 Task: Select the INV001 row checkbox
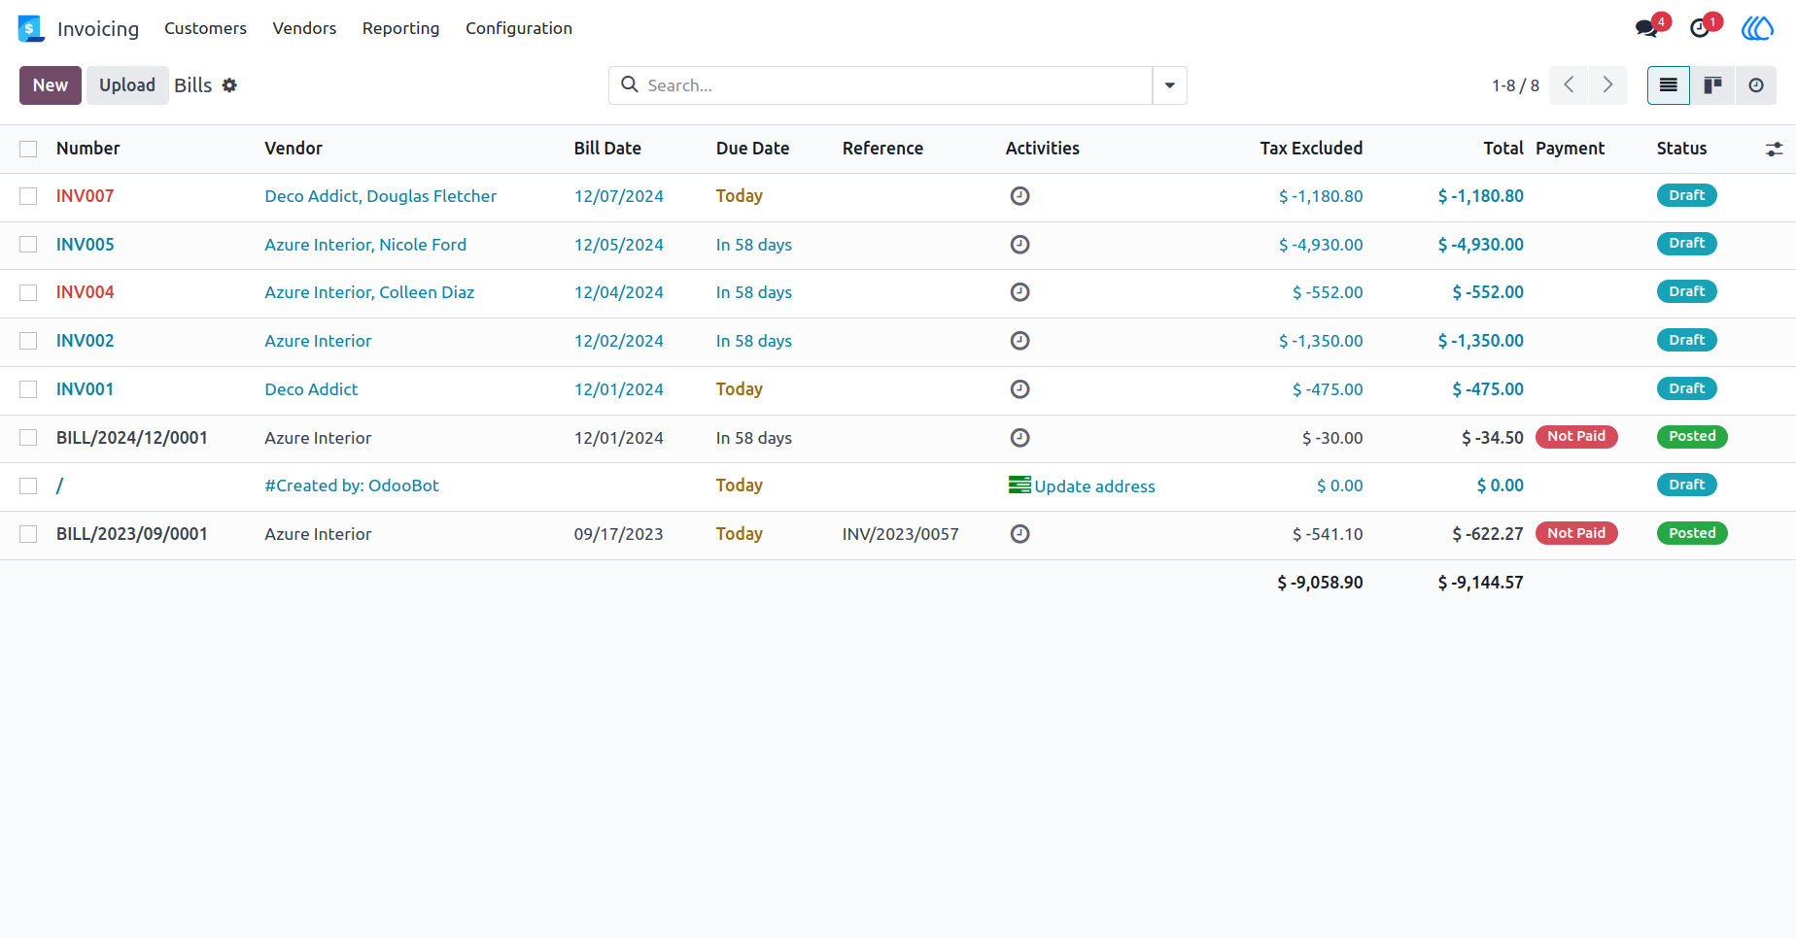(x=28, y=389)
